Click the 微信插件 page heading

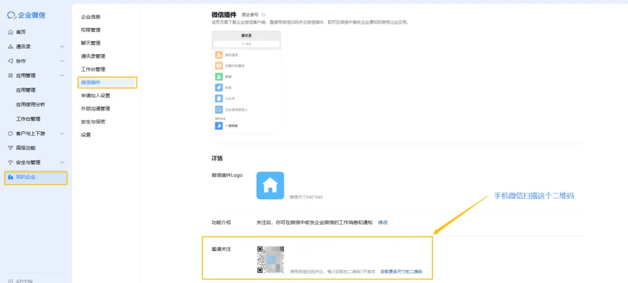224,15
